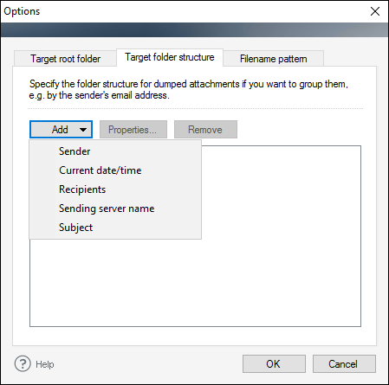Choose Sender from the Add menu
This screenshot has height=385, width=389.
(115, 151)
